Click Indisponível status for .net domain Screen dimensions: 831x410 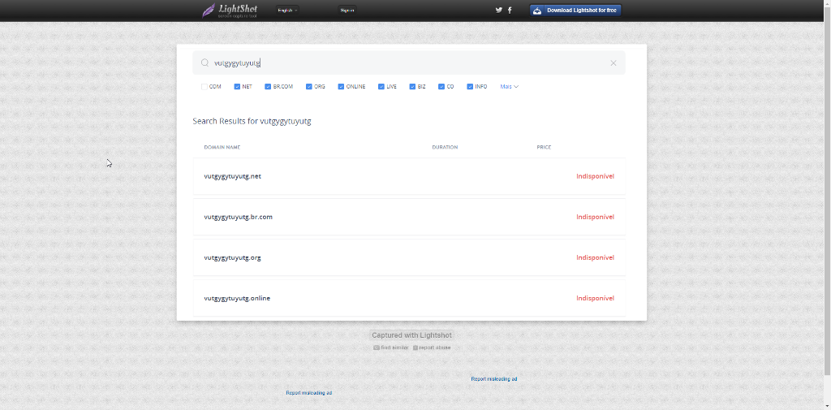(595, 176)
